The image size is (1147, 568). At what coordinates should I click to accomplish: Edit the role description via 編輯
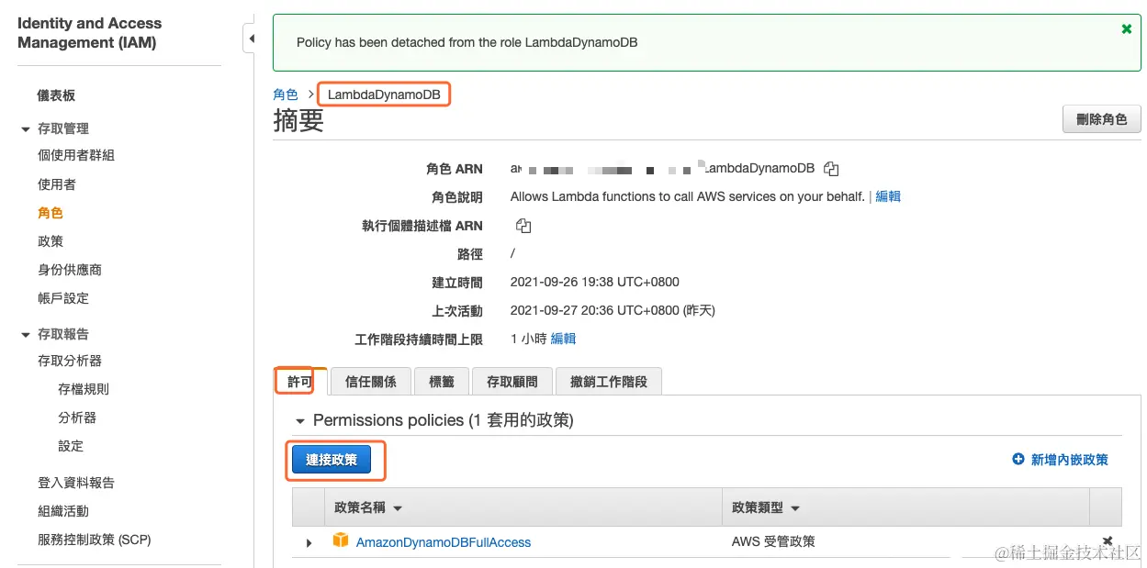pos(888,196)
